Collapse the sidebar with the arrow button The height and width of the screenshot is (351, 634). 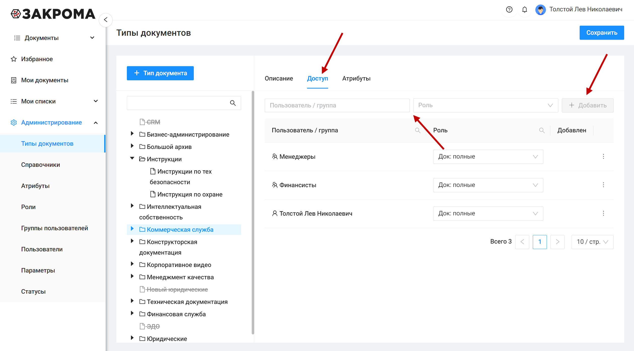(106, 20)
